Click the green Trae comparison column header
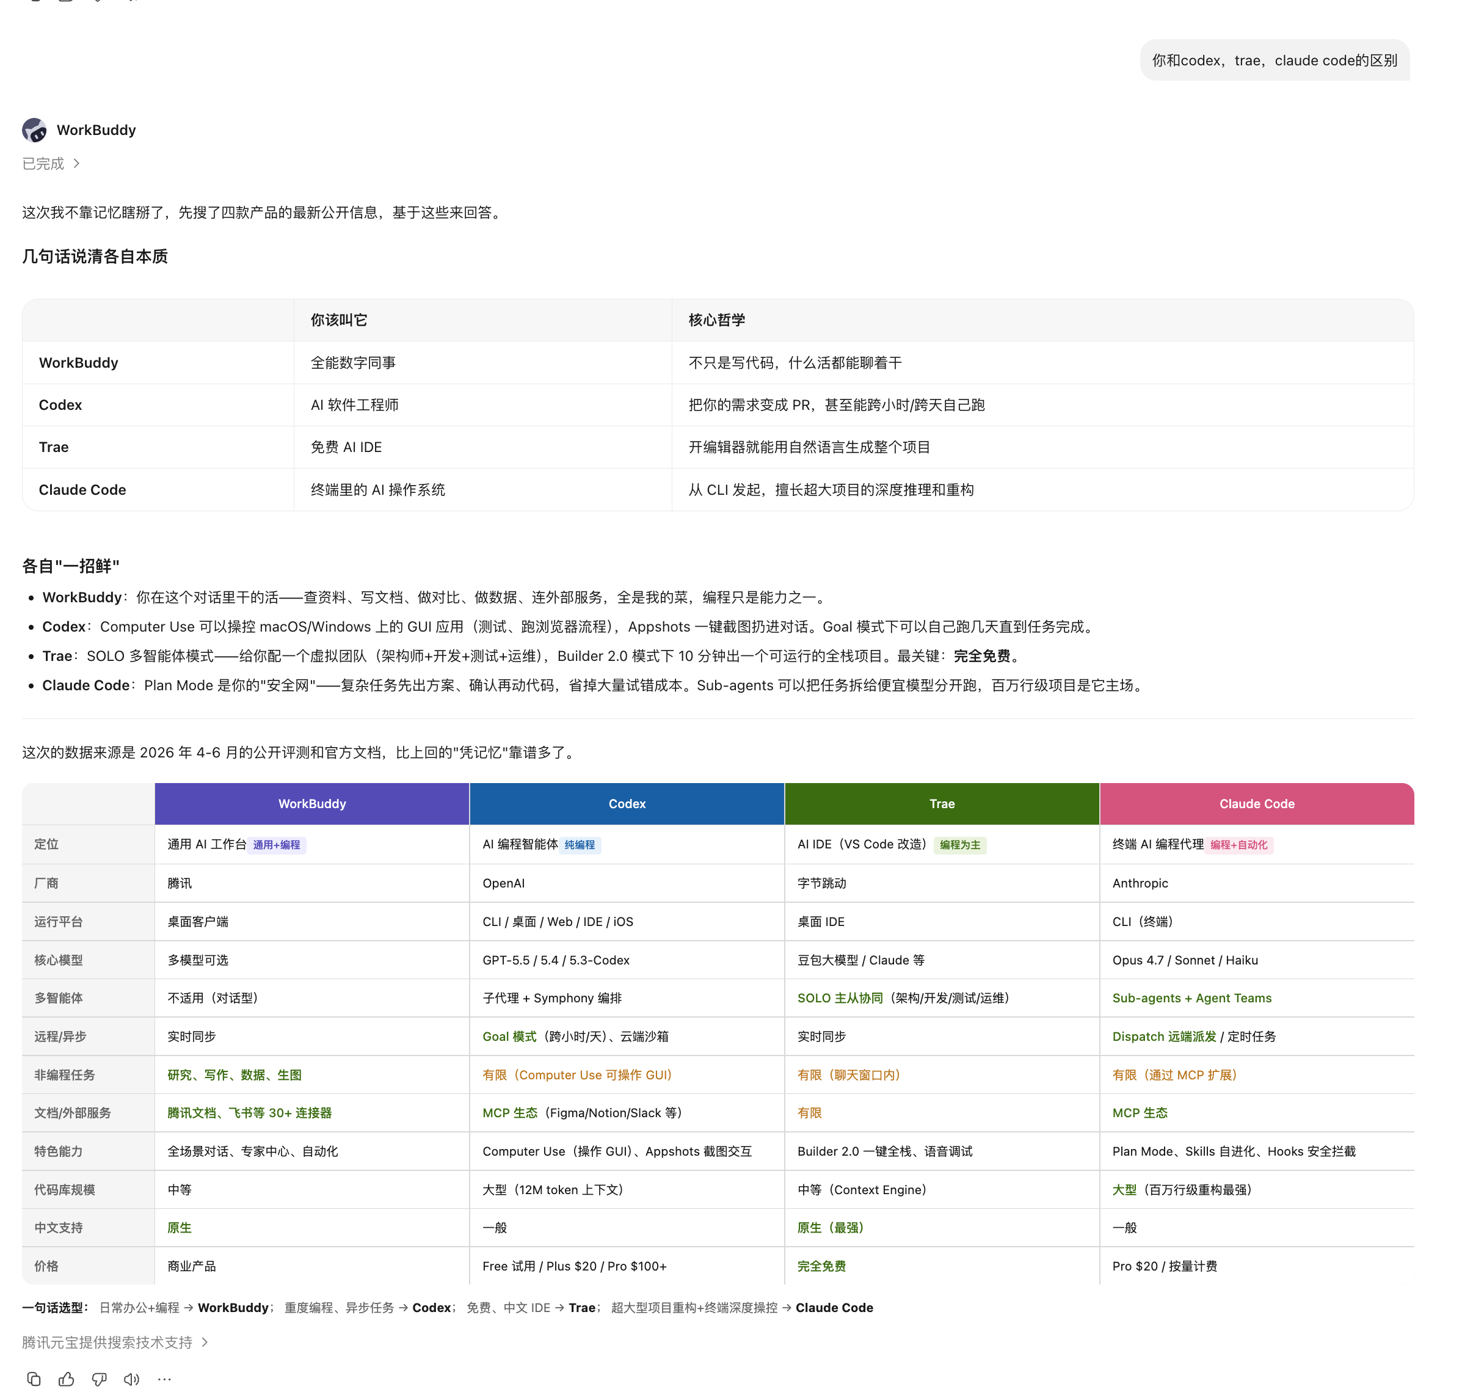Viewport: 1462px width, 1400px height. (942, 804)
